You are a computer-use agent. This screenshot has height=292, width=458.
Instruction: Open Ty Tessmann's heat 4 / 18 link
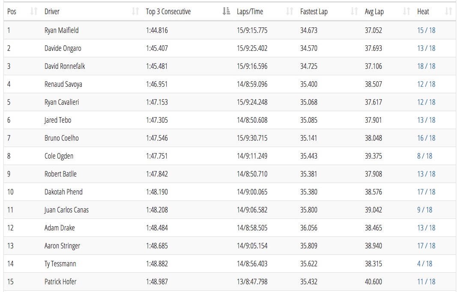tap(425, 264)
